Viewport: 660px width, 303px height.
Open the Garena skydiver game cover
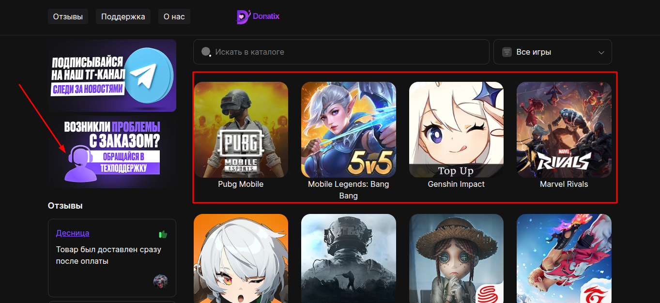[564, 258]
